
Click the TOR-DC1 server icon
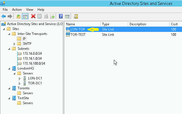pyautogui.click(x=25, y=83)
